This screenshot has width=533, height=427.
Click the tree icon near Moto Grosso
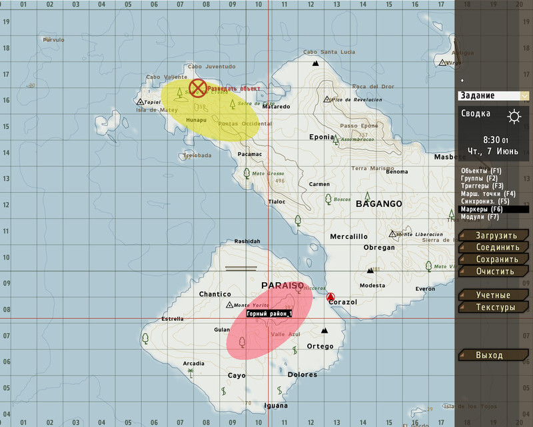(246, 173)
